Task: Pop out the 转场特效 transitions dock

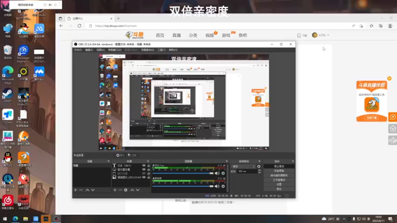Action: (260, 162)
